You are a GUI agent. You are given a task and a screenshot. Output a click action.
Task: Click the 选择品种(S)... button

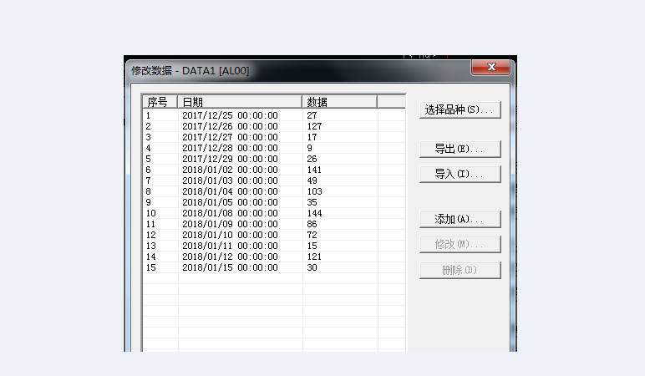[460, 109]
